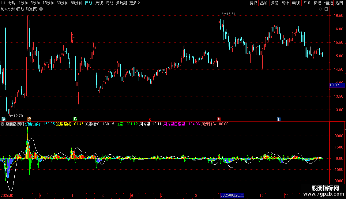The image size is (346, 199).
Task: Click month 10 on the time axis
Action: click(x=261, y=195)
